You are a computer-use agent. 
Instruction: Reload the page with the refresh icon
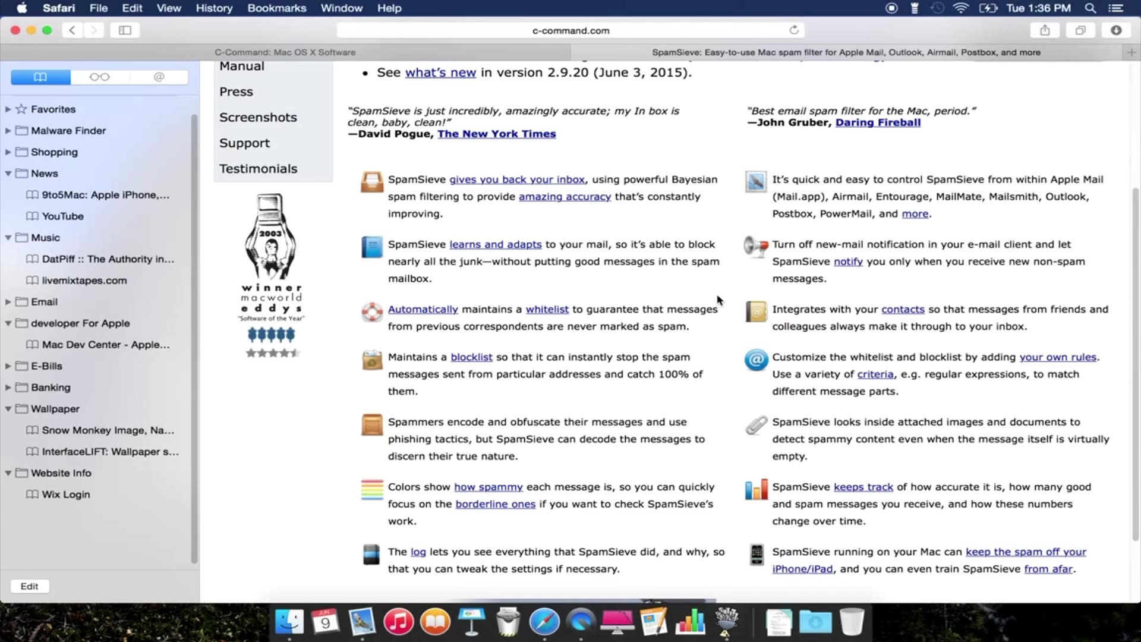pyautogui.click(x=794, y=30)
